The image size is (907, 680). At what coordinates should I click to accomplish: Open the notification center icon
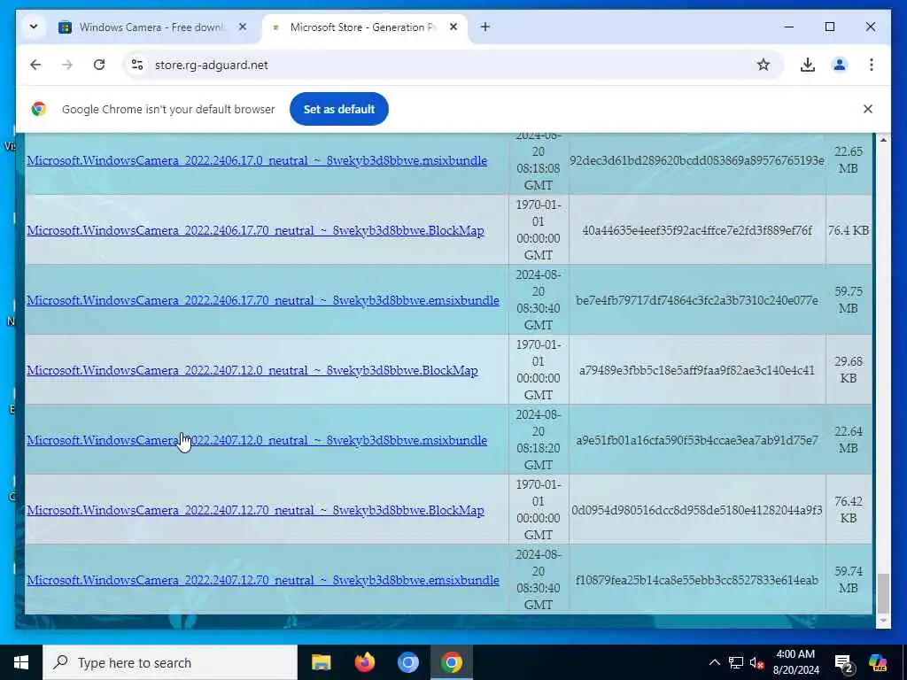844,662
